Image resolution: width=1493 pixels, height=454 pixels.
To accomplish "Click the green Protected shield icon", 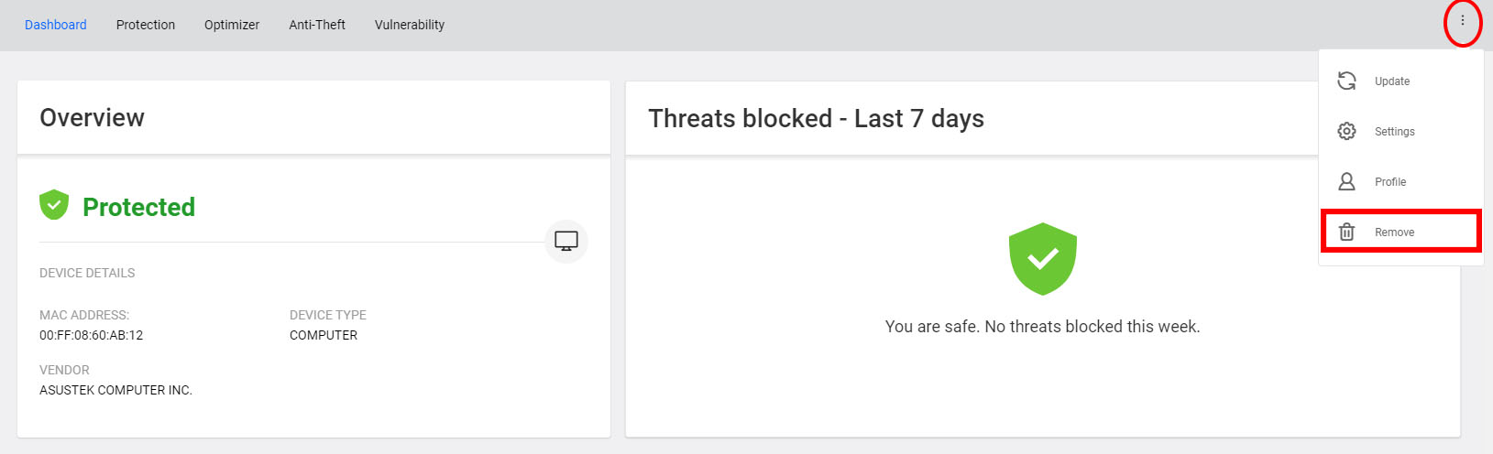I will click(x=54, y=205).
